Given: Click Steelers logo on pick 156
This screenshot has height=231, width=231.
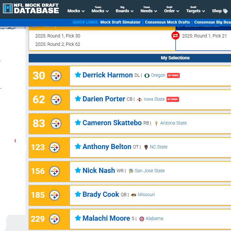Looking at the screenshot, I should click(54, 171).
